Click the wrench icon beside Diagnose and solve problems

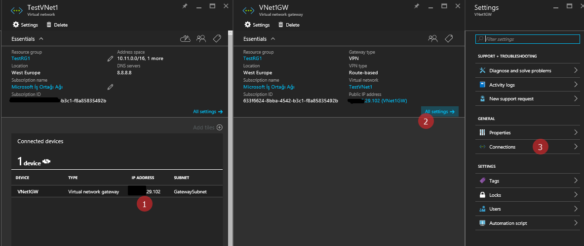[482, 70]
